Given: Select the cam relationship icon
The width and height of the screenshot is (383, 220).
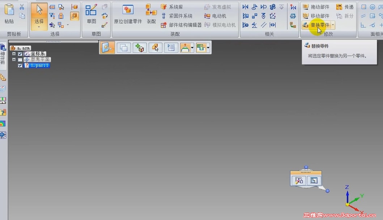Looking at the screenshot, I should [x=263, y=16].
